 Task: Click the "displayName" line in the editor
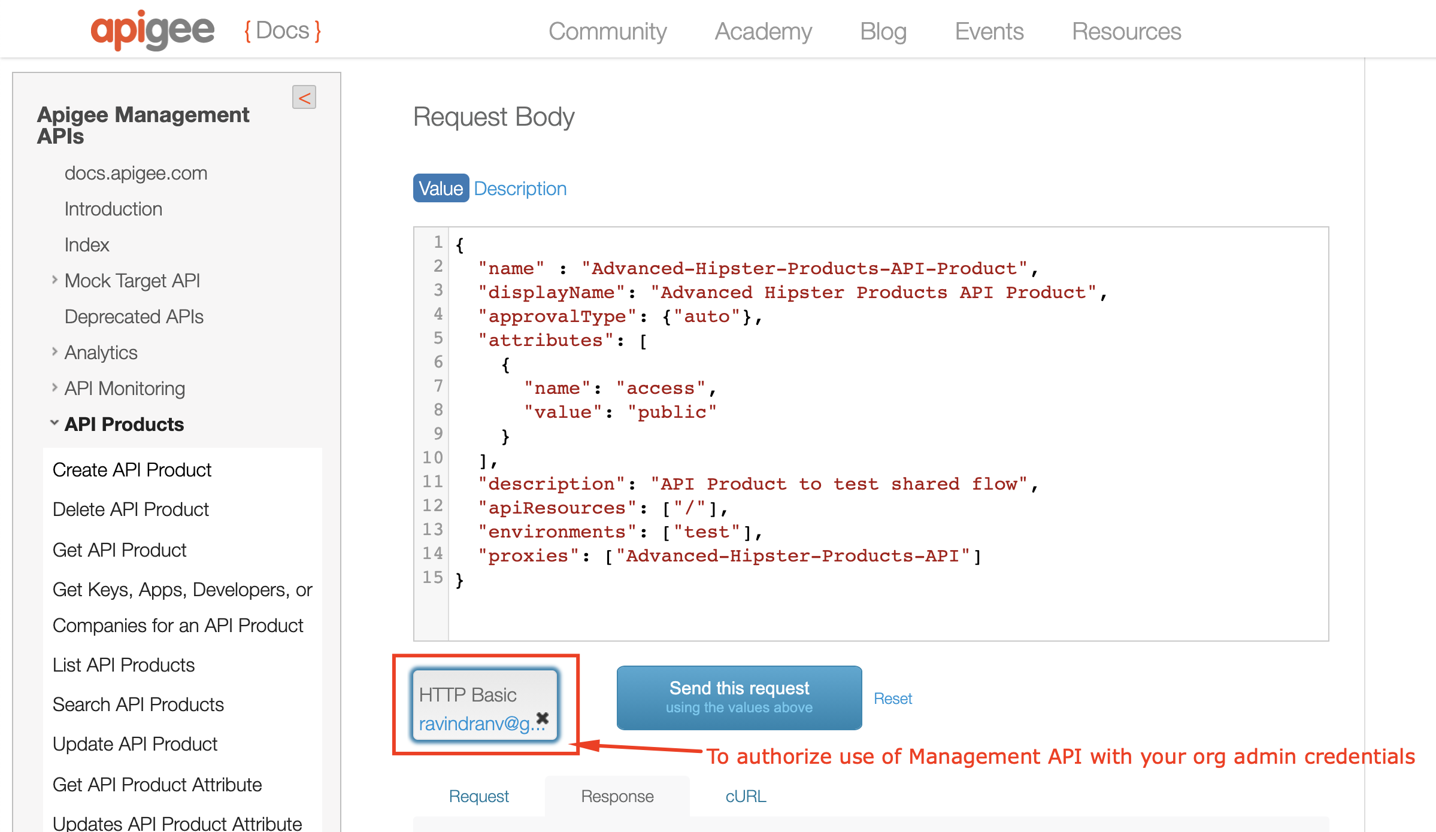click(792, 292)
